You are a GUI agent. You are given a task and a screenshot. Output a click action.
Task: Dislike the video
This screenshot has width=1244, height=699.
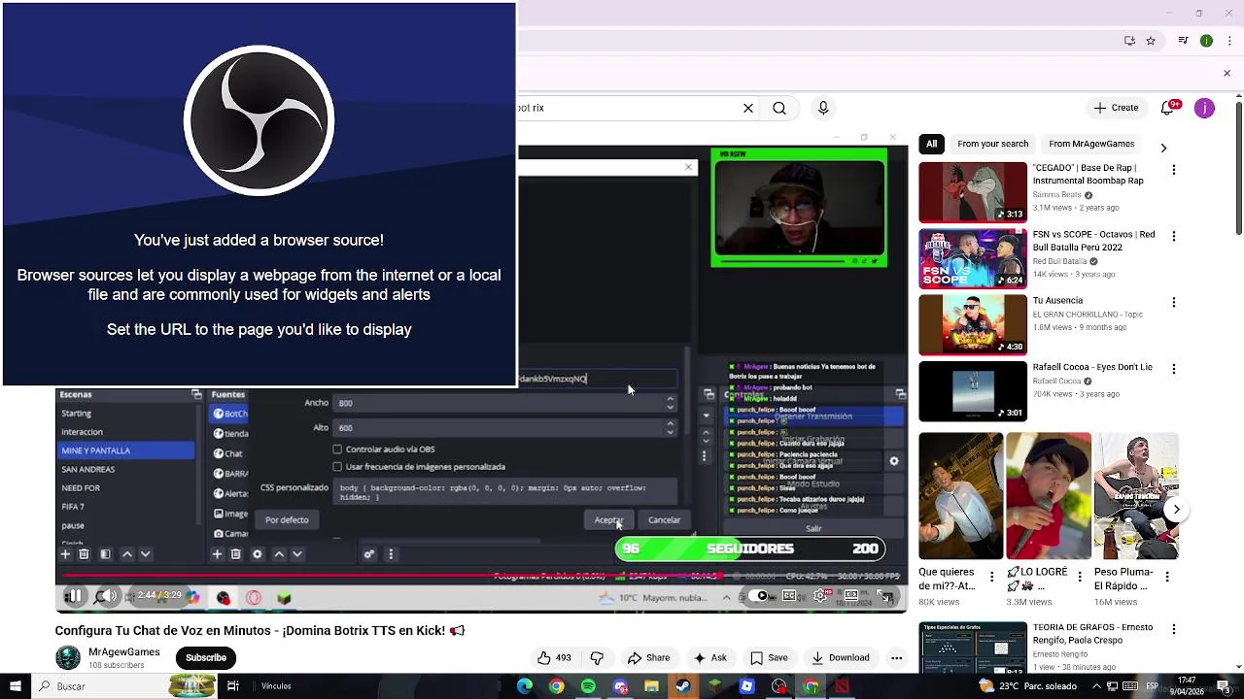597,658
